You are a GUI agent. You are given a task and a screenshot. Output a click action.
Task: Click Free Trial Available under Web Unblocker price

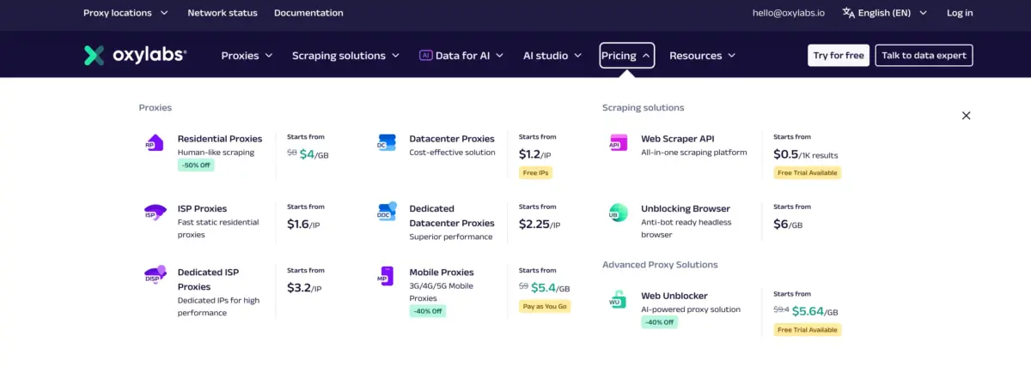(808, 329)
